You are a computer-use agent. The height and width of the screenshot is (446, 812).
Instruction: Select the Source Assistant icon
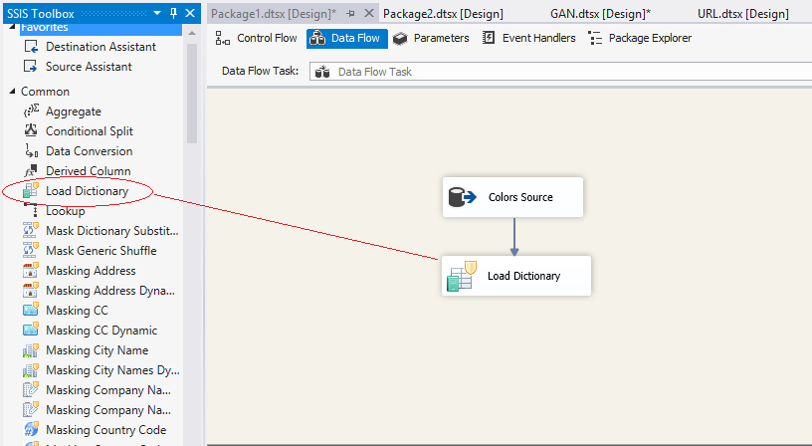[31, 67]
